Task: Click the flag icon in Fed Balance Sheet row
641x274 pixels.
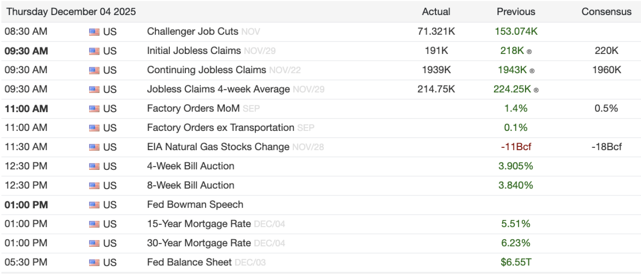Action: coord(95,263)
